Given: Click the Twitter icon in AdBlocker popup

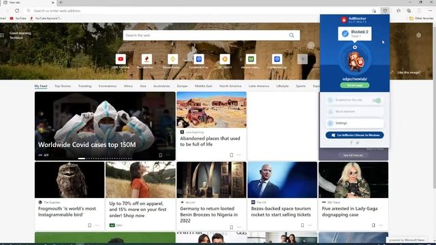Looking at the screenshot, I should point(358,143).
